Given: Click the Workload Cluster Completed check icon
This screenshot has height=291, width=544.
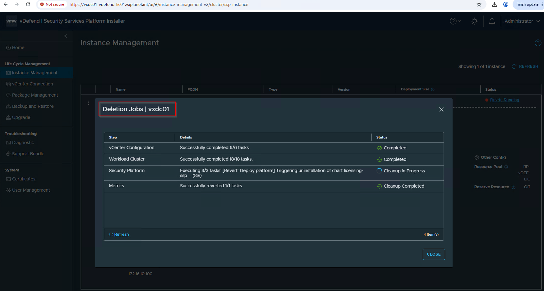Looking at the screenshot, I should pyautogui.click(x=380, y=160).
